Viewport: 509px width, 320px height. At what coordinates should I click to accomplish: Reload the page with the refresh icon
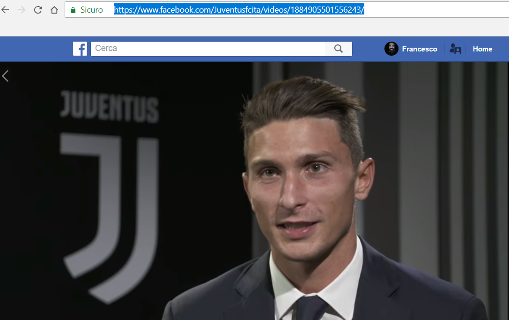tap(38, 10)
